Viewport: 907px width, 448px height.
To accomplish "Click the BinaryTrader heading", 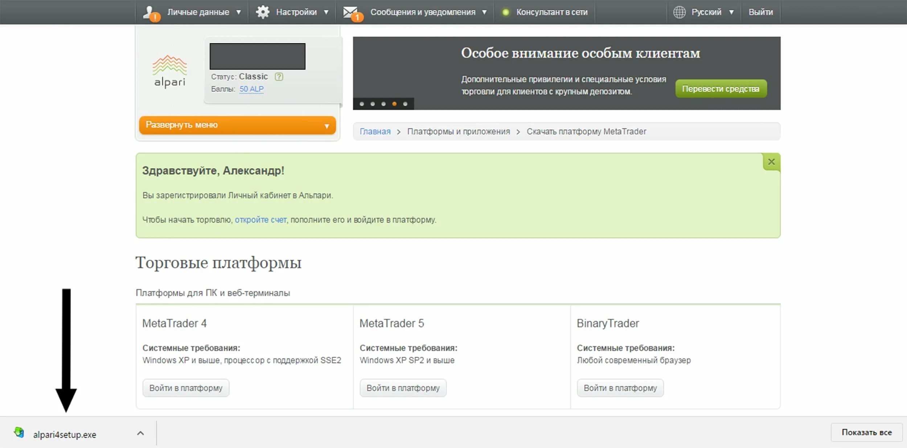I will pyautogui.click(x=608, y=323).
